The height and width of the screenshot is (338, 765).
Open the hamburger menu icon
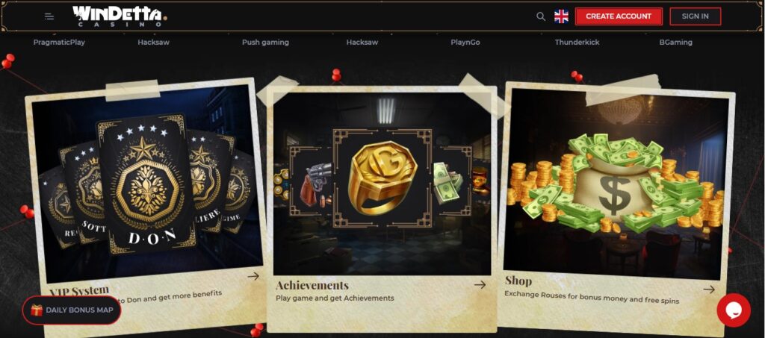(x=49, y=16)
